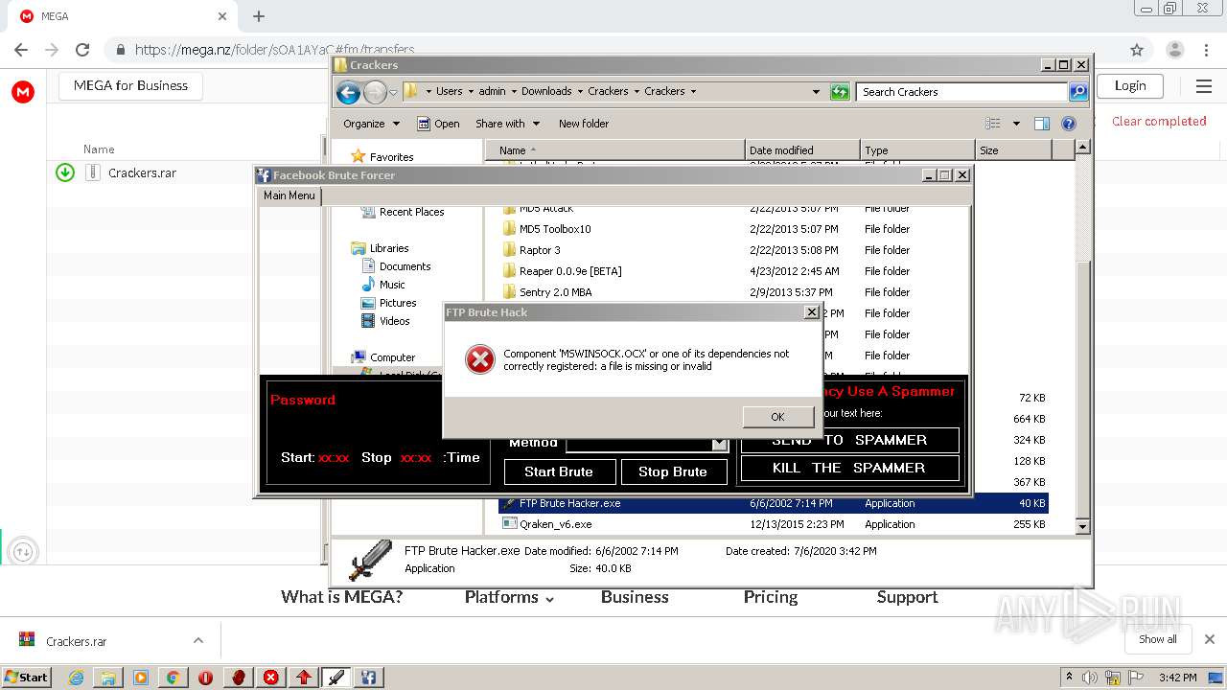The image size is (1227, 690).
Task: Expand the view options dropdown arrow
Action: pos(1016,124)
